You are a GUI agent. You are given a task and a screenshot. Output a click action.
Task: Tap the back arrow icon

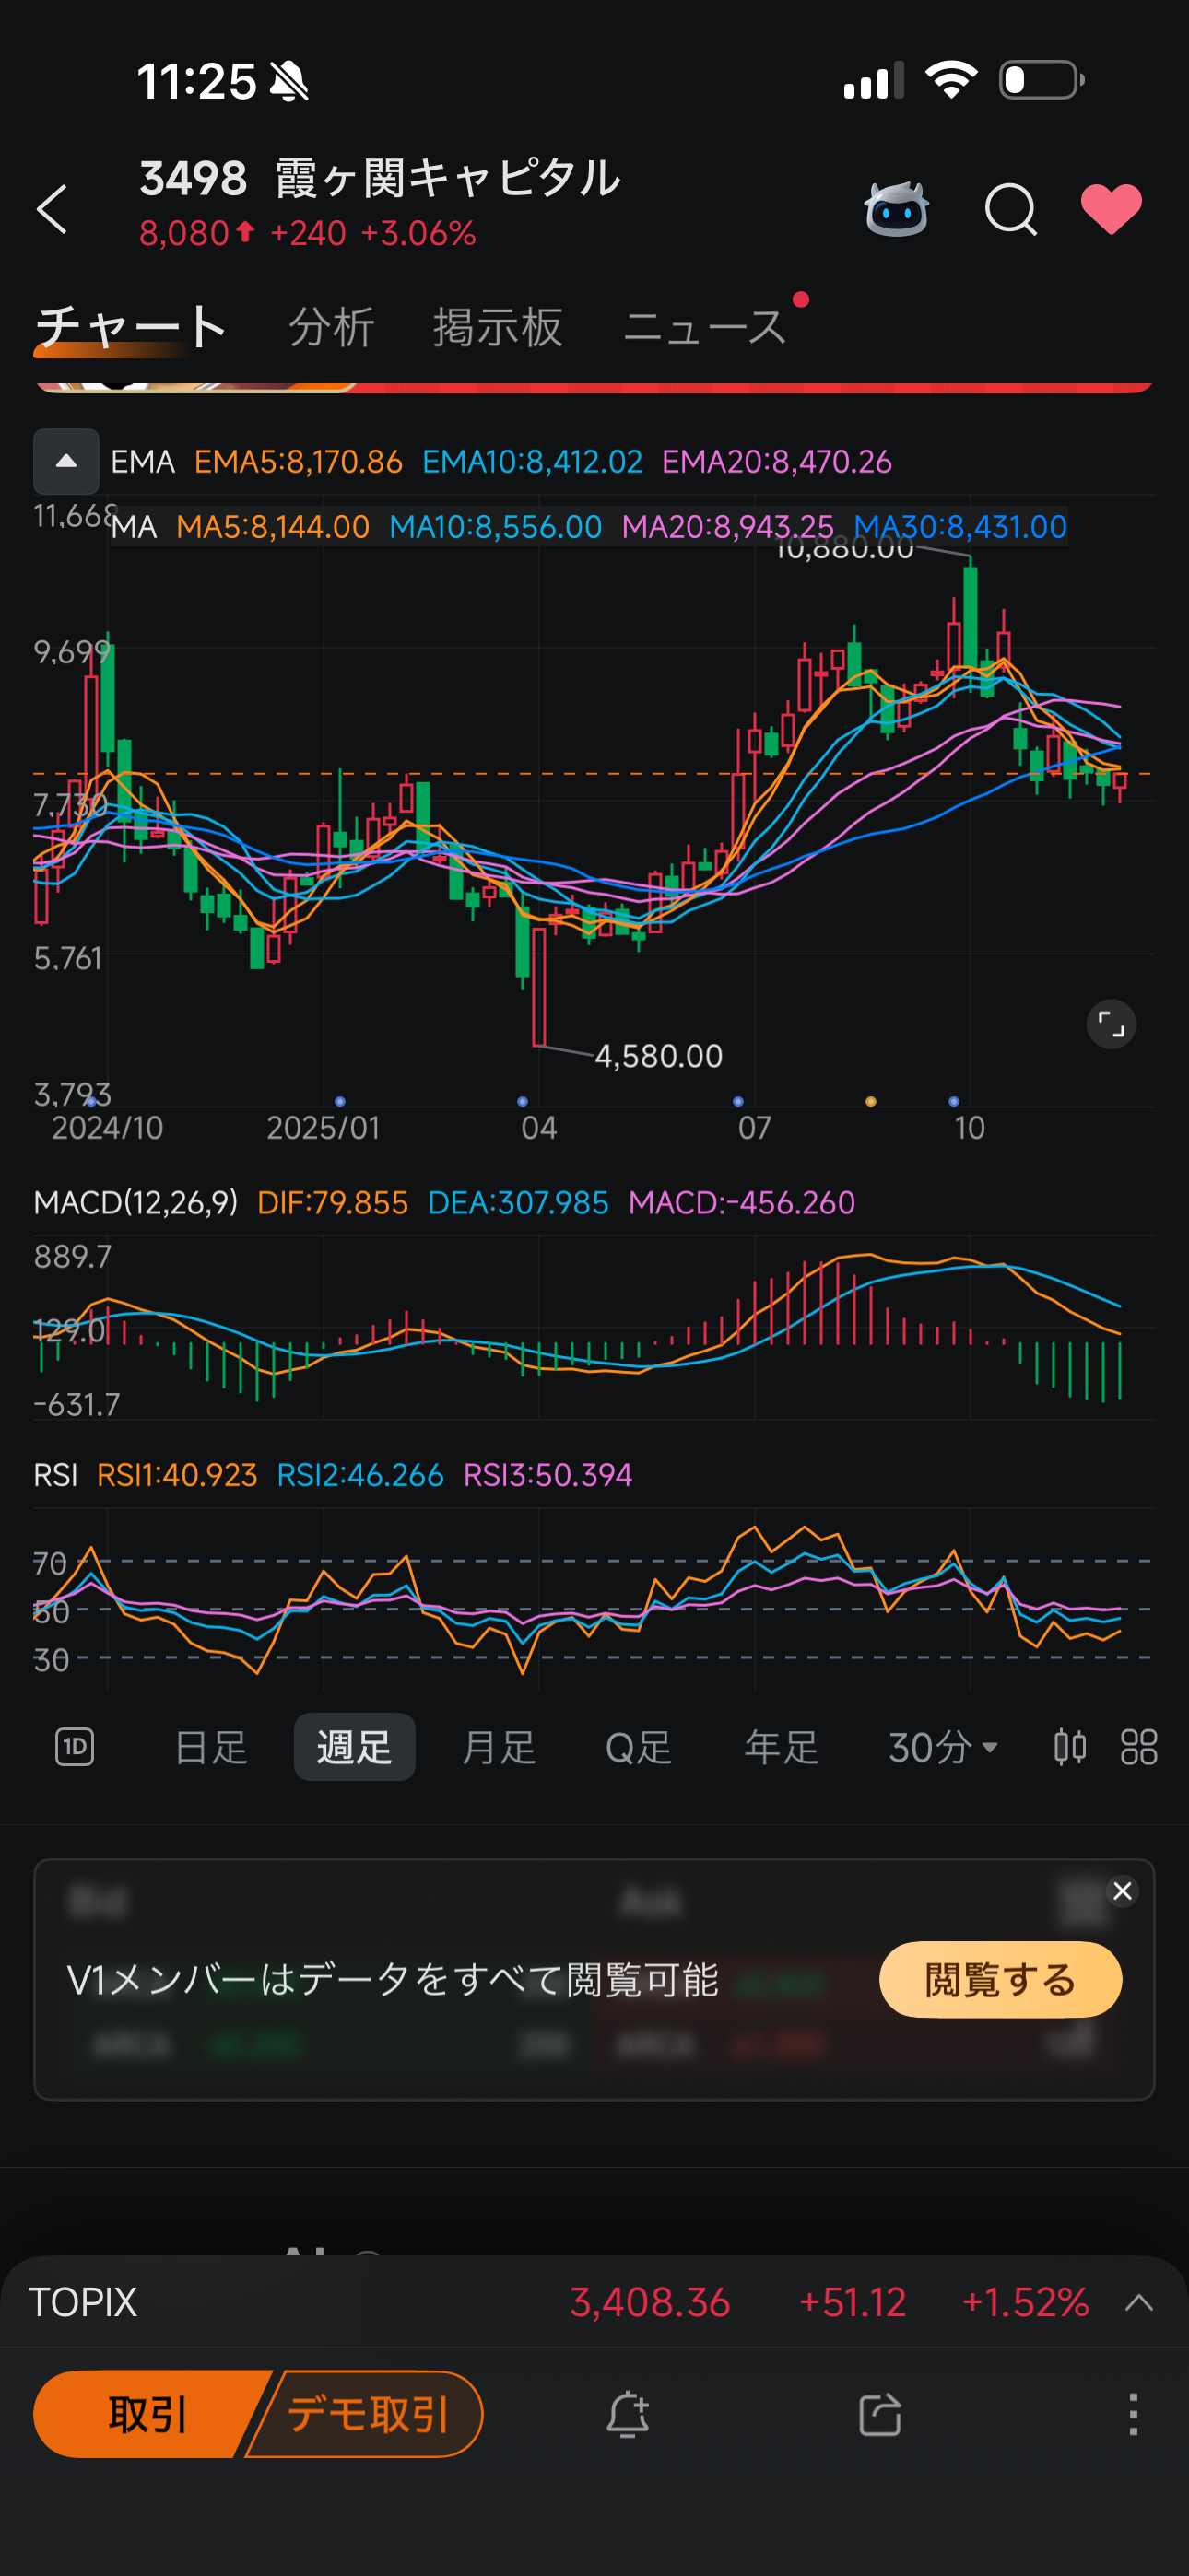pyautogui.click(x=53, y=209)
